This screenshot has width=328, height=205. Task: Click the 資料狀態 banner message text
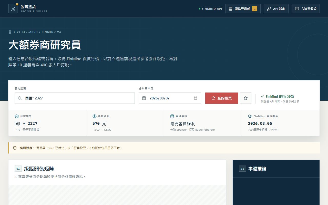coord(79,148)
